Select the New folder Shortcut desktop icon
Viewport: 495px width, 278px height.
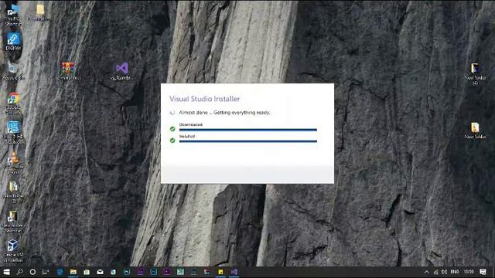click(x=13, y=222)
